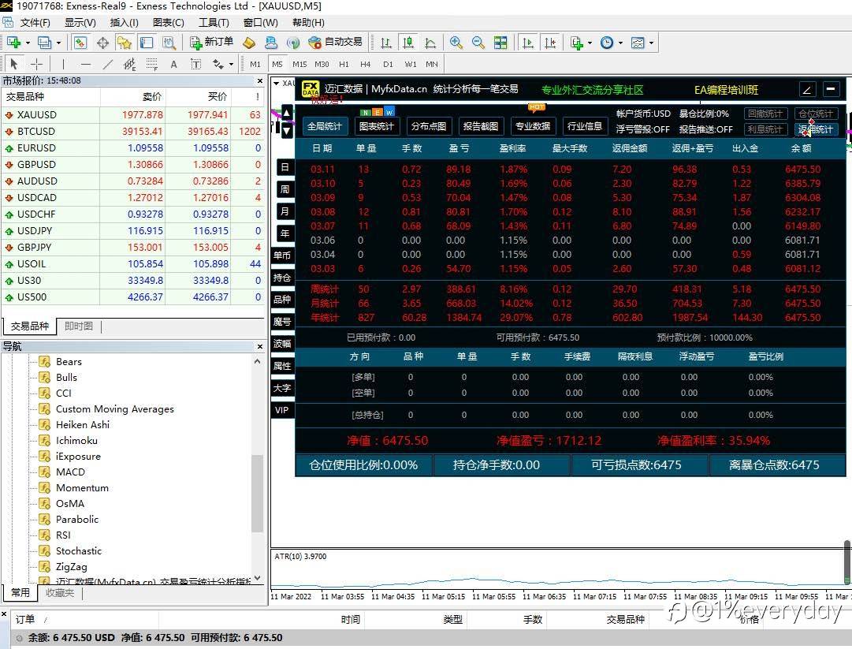Switch chart to candlestick style
The height and width of the screenshot is (649, 852).
click(x=408, y=43)
